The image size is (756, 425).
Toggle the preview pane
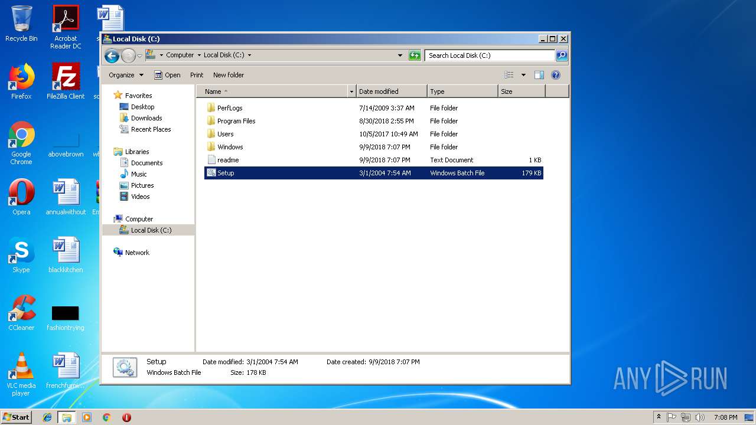click(539, 75)
